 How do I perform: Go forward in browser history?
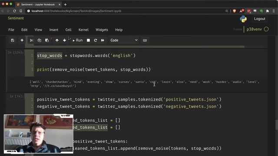(x=8, y=11)
